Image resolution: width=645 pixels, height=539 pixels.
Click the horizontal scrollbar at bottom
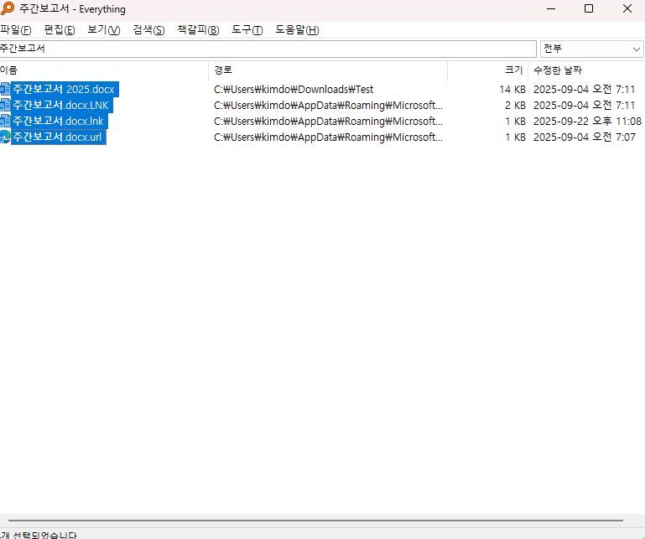315,521
